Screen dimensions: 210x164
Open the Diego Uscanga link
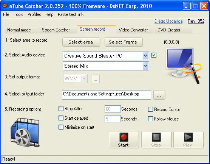(x=168, y=21)
